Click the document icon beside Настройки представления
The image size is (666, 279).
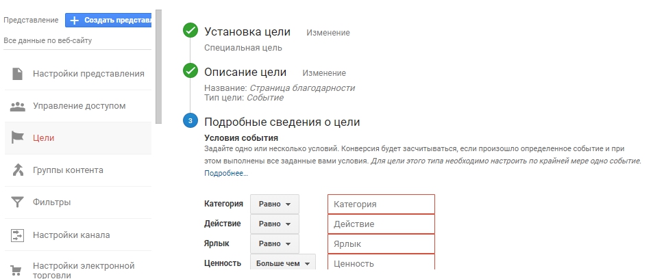(18, 74)
